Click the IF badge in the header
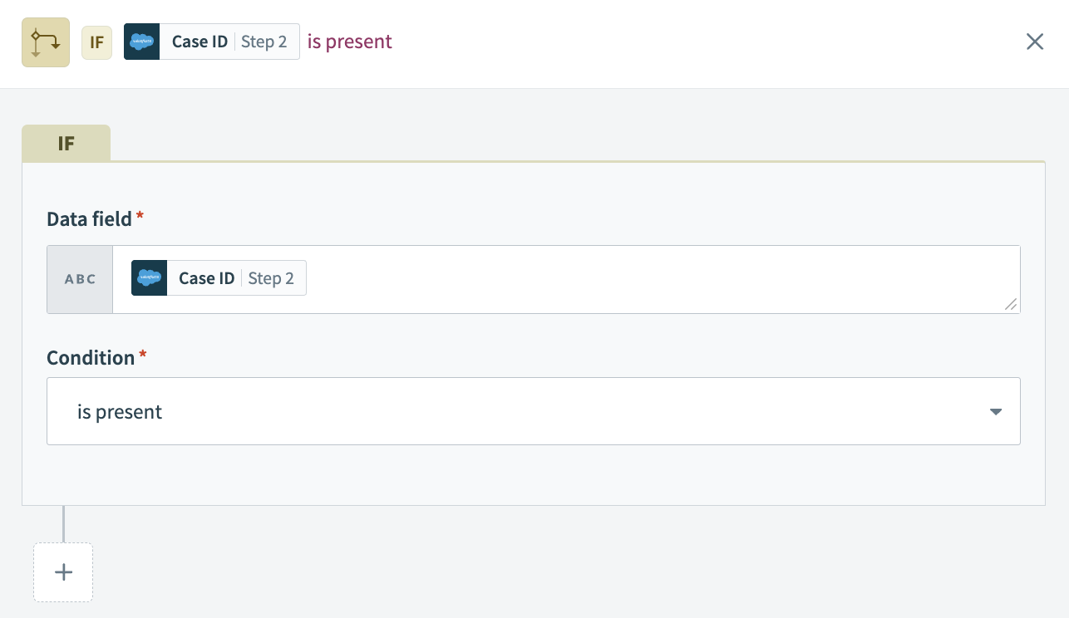 coord(96,42)
